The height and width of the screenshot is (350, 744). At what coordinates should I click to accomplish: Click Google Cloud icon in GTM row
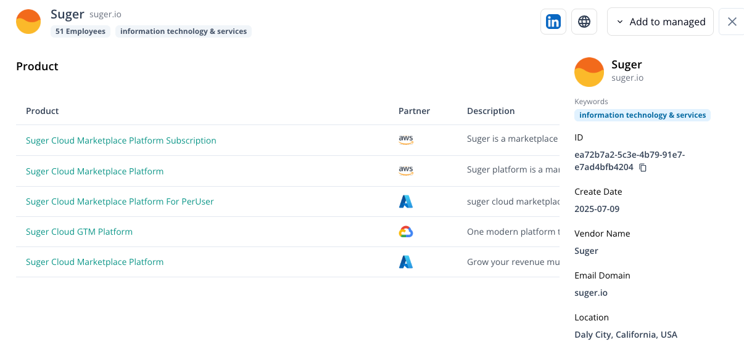click(x=405, y=232)
